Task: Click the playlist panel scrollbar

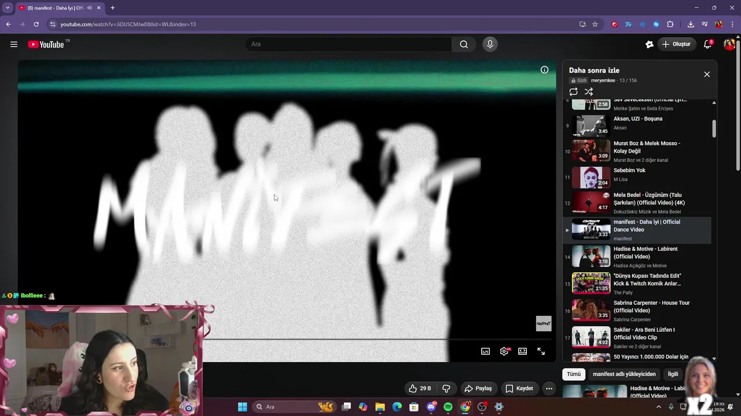Action: (714, 128)
